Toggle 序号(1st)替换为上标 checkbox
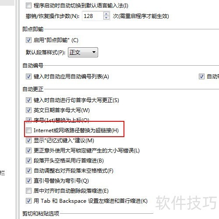Screen dimensions: 219x219 click(28, 120)
